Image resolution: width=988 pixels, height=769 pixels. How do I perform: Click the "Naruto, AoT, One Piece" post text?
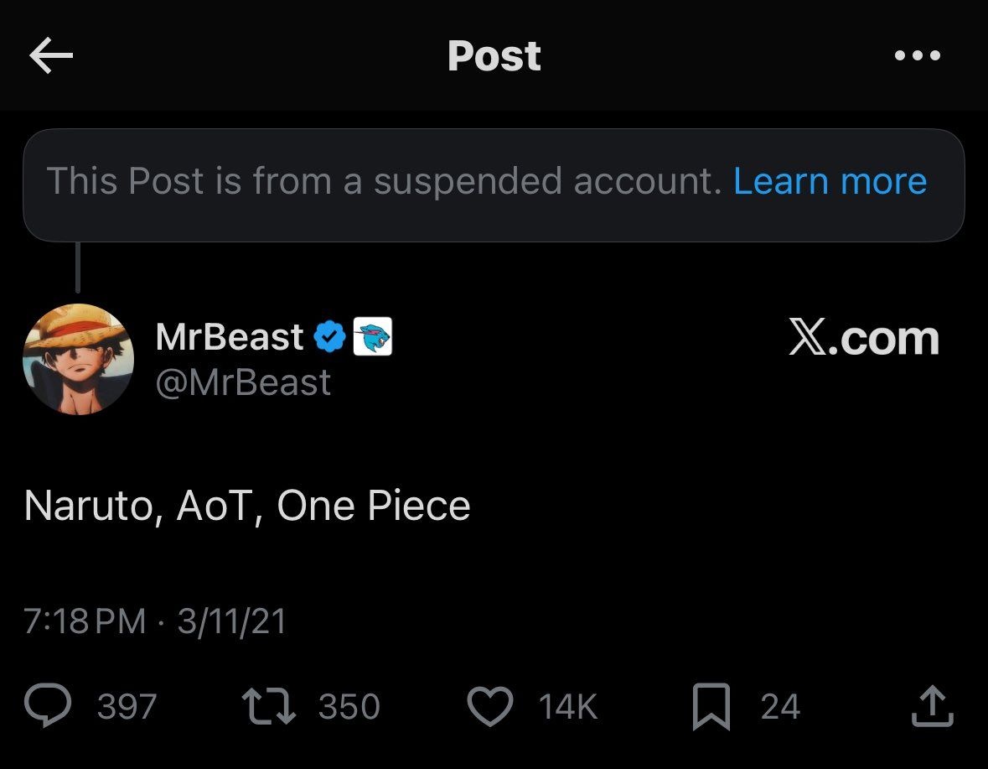[247, 506]
